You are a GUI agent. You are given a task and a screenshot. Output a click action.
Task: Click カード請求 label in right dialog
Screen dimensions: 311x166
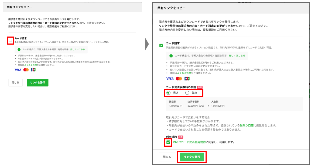(x=173, y=43)
